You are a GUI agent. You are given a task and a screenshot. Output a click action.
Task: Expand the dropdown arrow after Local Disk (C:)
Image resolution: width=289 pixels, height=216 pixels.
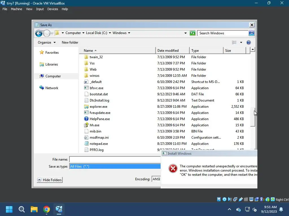(x=110, y=33)
